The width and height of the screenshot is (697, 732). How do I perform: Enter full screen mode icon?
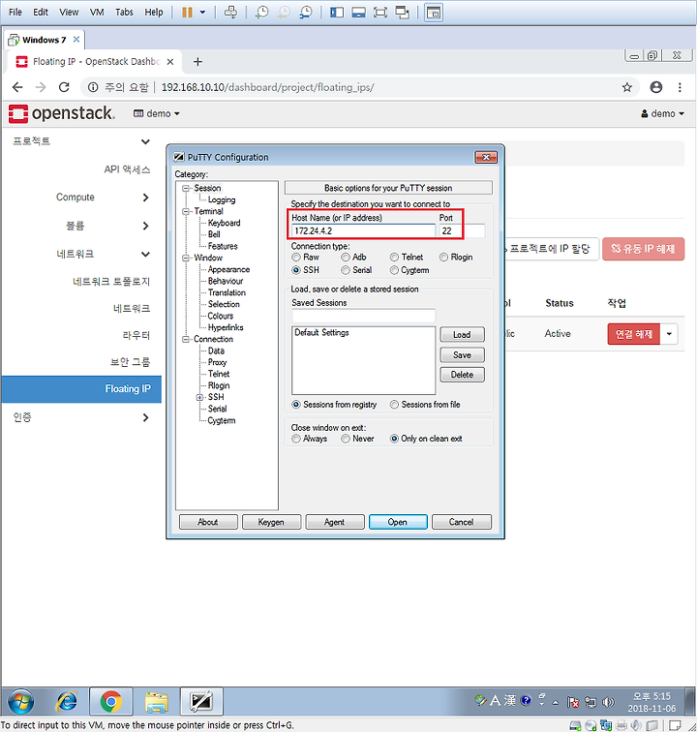[380, 13]
